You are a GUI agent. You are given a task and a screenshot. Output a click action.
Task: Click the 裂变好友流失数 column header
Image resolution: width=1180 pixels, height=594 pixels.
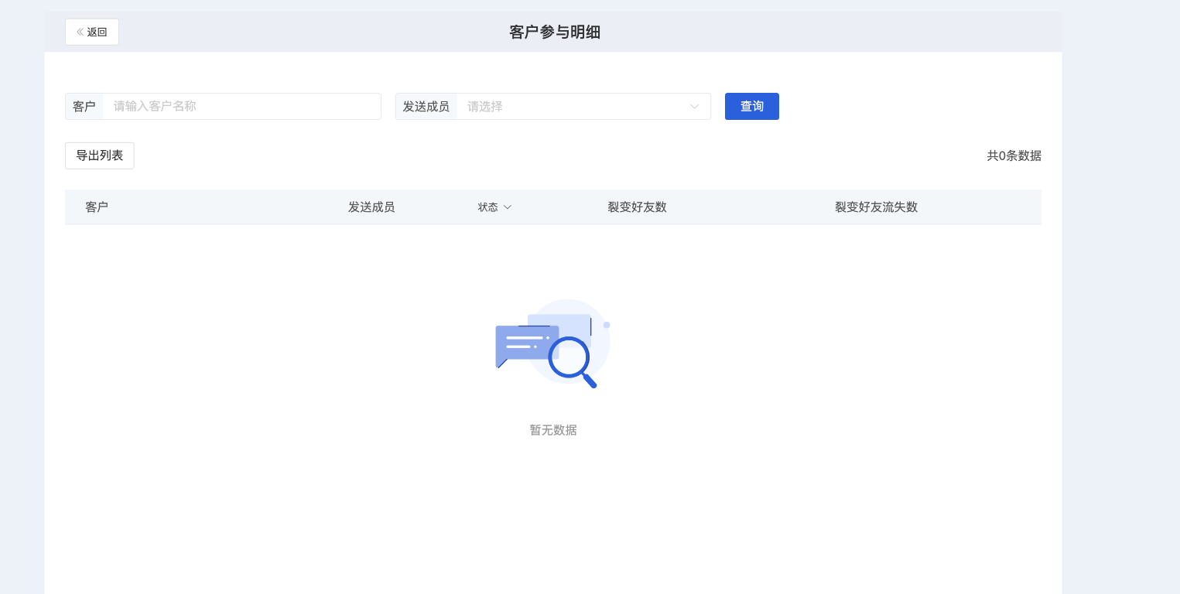point(876,207)
